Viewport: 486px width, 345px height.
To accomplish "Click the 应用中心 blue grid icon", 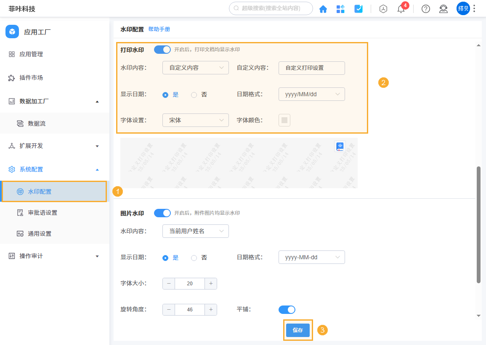I will tap(340, 8).
